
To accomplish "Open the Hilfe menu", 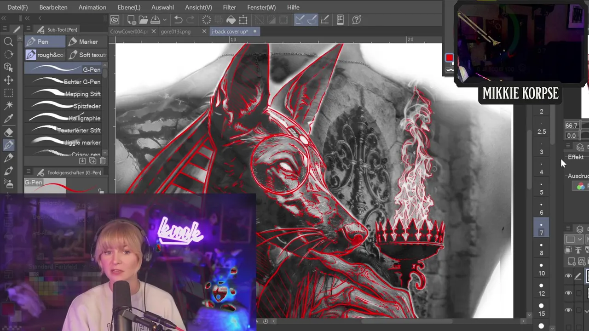I will click(293, 7).
